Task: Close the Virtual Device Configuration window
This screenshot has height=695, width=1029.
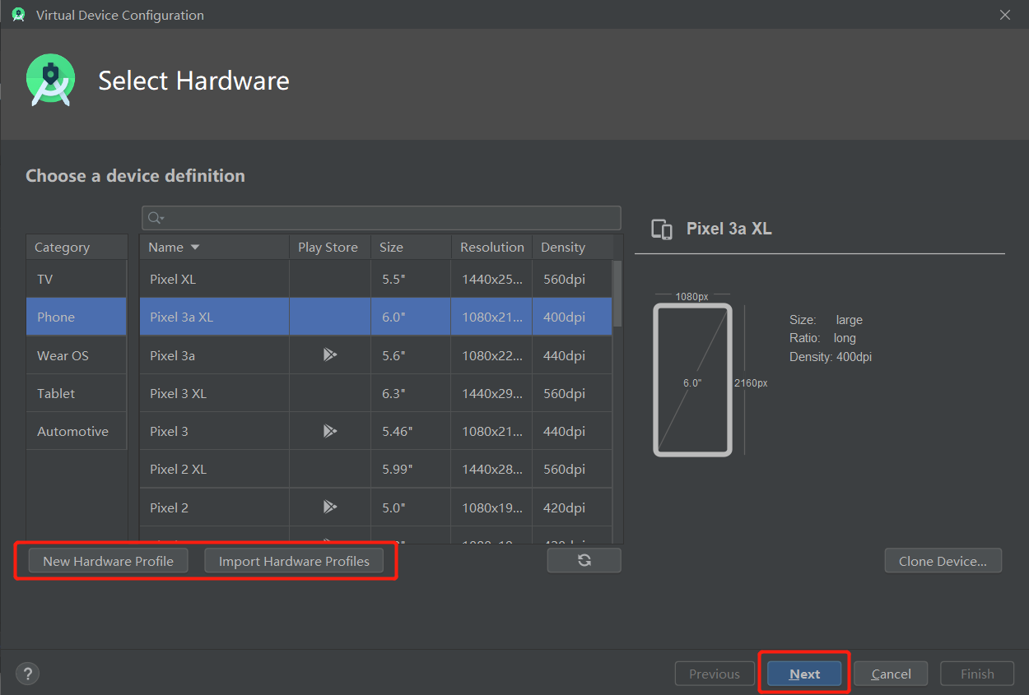Action: point(1004,15)
